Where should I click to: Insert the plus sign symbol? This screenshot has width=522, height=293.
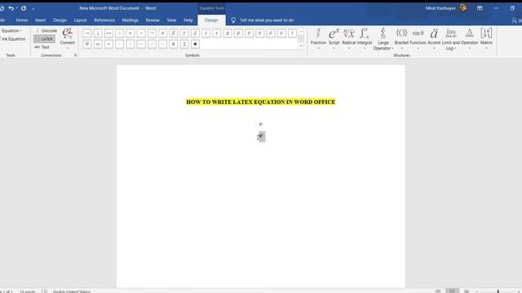(x=130, y=33)
